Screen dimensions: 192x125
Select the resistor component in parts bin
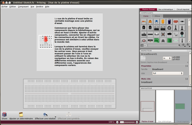pos(144,22)
